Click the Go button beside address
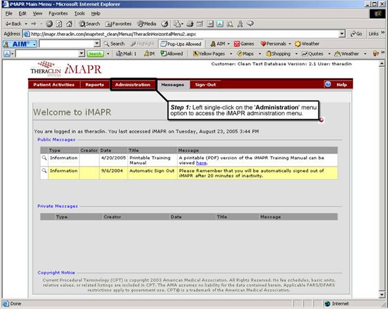This screenshot has width=388, height=309. click(x=356, y=34)
